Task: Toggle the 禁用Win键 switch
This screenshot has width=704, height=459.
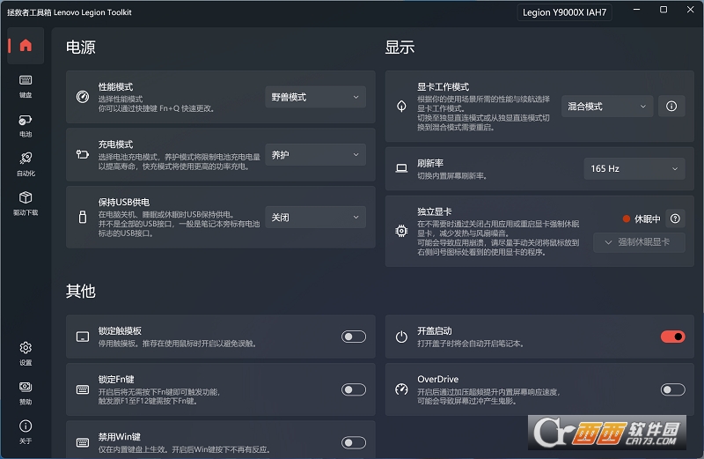Action: [x=354, y=442]
